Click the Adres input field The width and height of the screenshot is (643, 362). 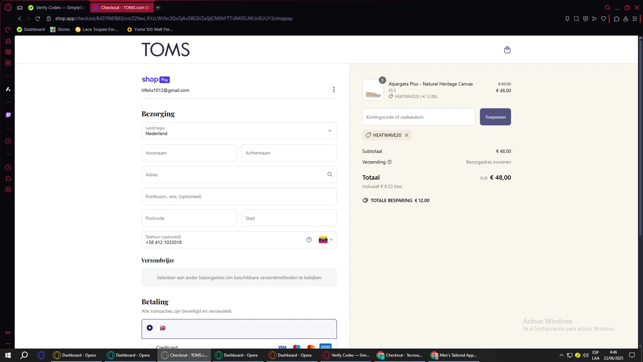(239, 175)
